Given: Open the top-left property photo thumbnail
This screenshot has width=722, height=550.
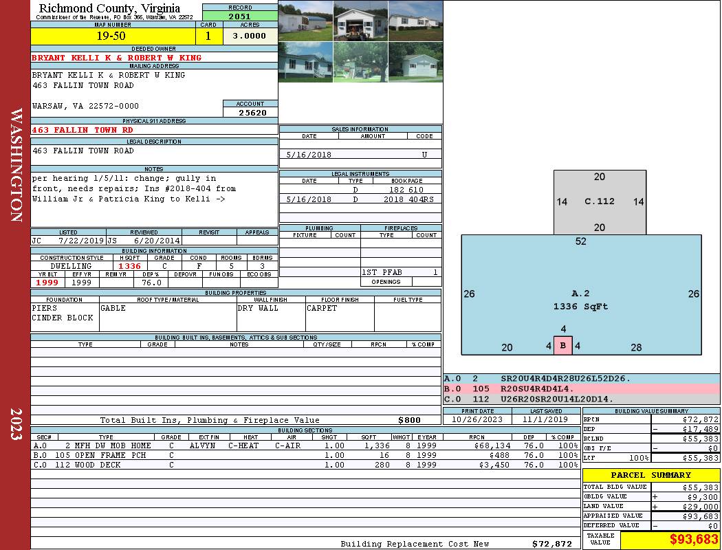Looking at the screenshot, I should [x=305, y=21].
